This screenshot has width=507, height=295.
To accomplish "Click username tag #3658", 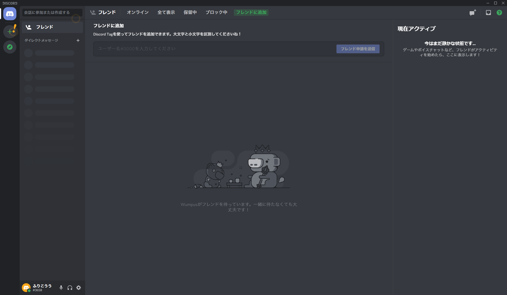I will pos(37,290).
